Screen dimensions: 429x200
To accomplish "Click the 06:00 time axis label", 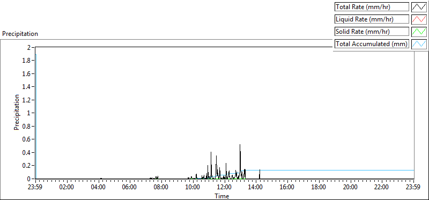I will tap(130, 188).
